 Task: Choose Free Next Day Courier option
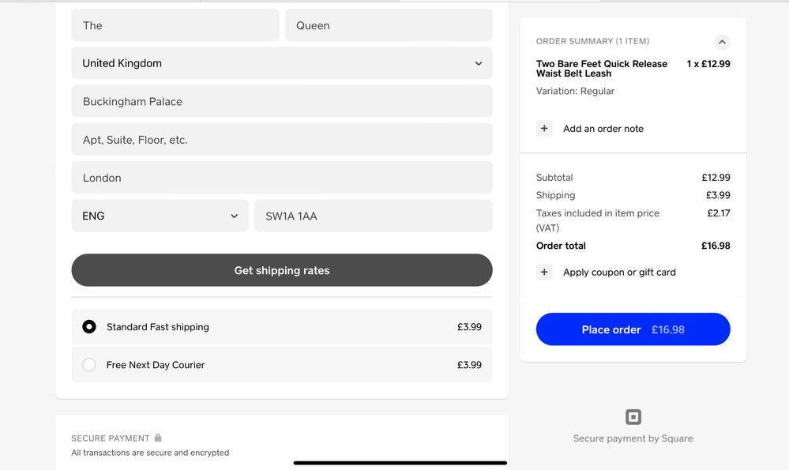coord(89,365)
